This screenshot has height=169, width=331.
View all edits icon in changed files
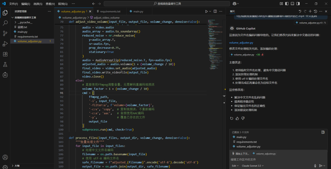[x=323, y=132]
